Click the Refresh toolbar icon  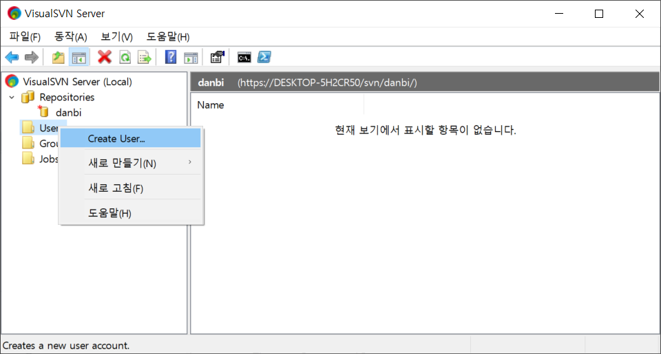[x=125, y=57]
